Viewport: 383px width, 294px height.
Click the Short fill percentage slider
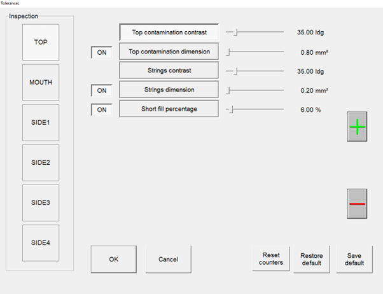(x=255, y=109)
